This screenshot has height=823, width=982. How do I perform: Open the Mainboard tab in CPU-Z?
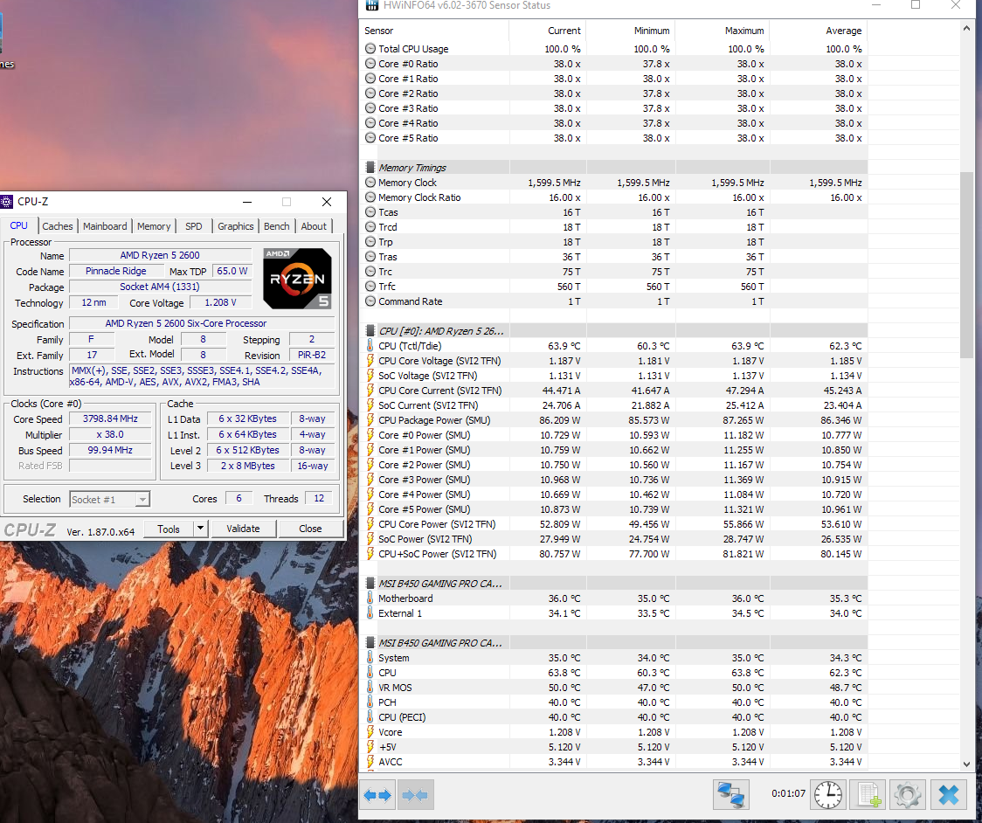(x=105, y=226)
